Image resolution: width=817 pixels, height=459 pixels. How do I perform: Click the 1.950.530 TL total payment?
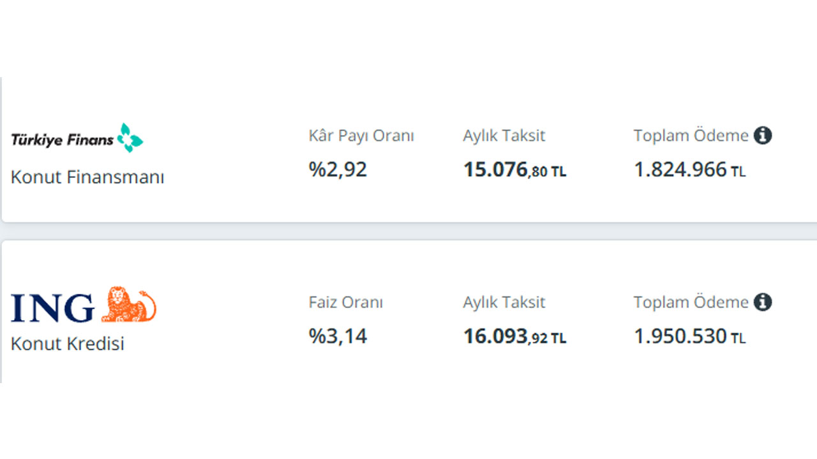[689, 337]
